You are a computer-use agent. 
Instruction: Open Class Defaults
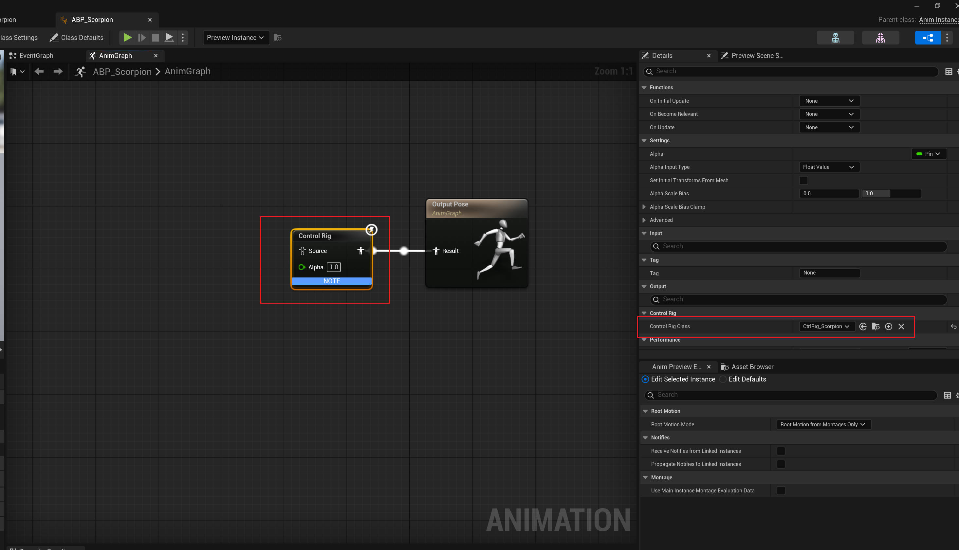(77, 37)
